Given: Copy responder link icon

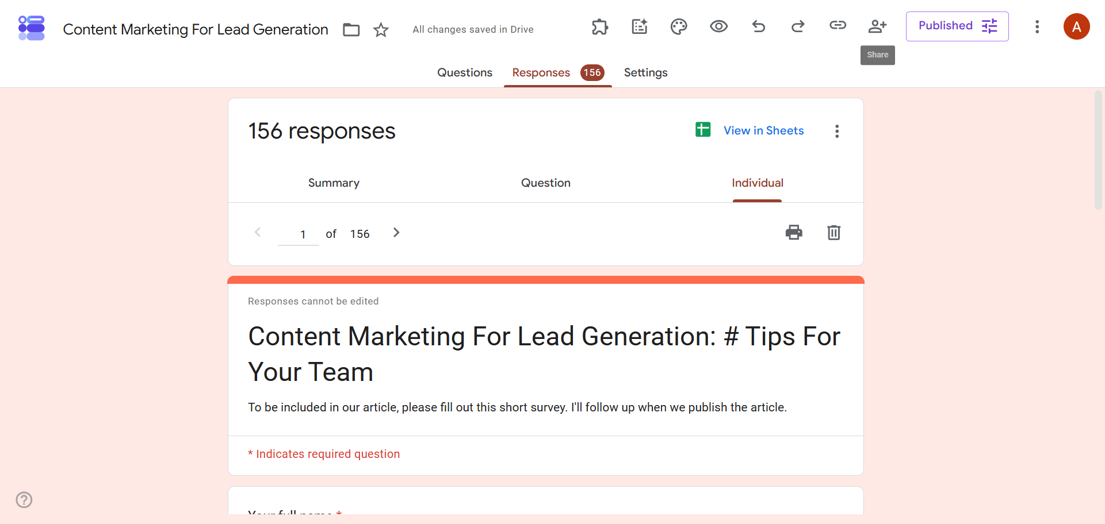Looking at the screenshot, I should 838,25.
